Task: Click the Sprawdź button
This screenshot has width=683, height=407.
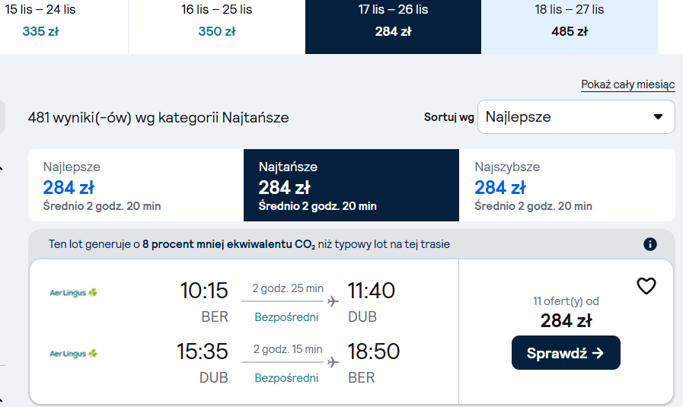Action: (566, 352)
